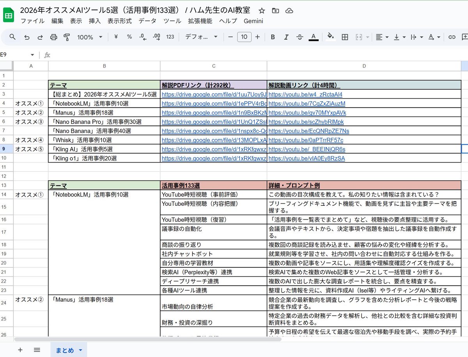Viewport: 468px width, 357px height.
Task: Format selection as currency with the ¥ icon
Action: pos(116,37)
